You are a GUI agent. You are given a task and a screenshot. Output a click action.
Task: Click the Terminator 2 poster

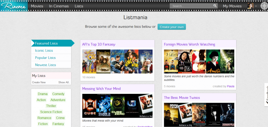(227, 115)
